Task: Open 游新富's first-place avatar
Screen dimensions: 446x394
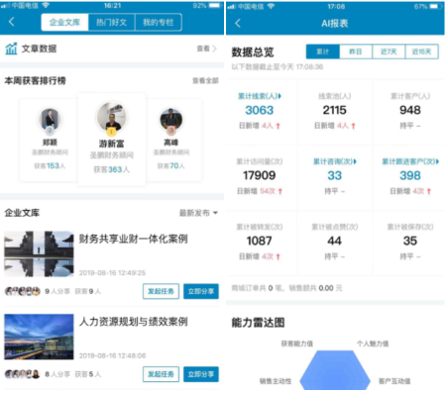Action: tap(111, 118)
